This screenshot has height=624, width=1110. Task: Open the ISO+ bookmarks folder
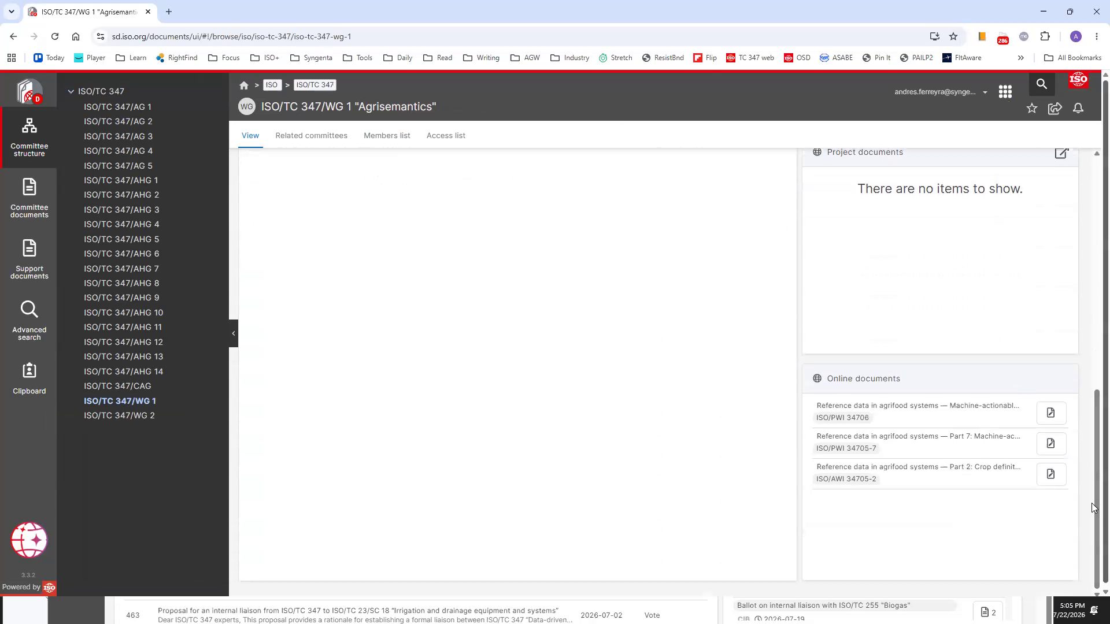click(x=265, y=58)
